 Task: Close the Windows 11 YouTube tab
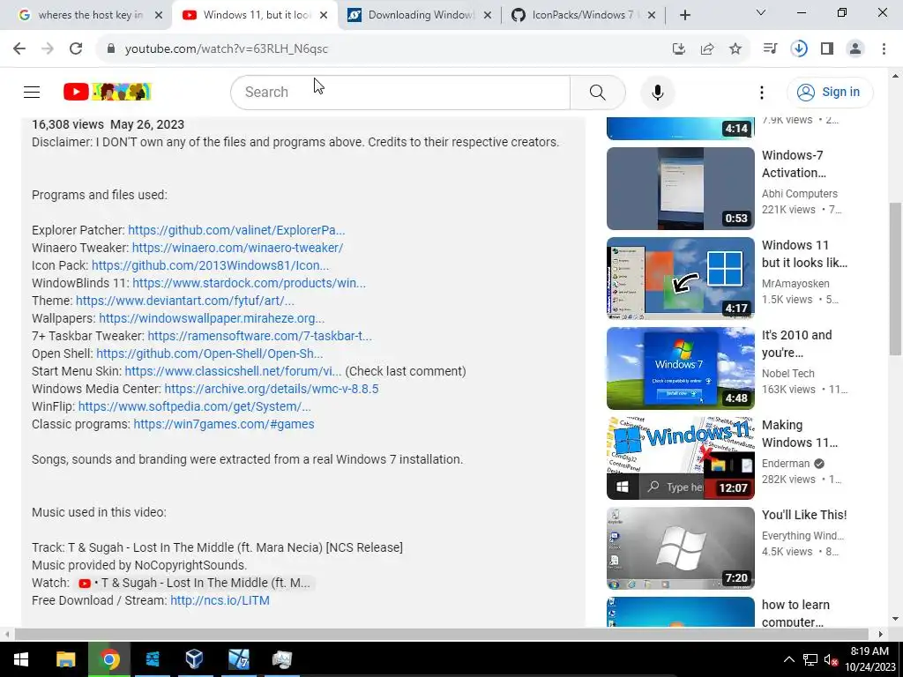pos(324,16)
